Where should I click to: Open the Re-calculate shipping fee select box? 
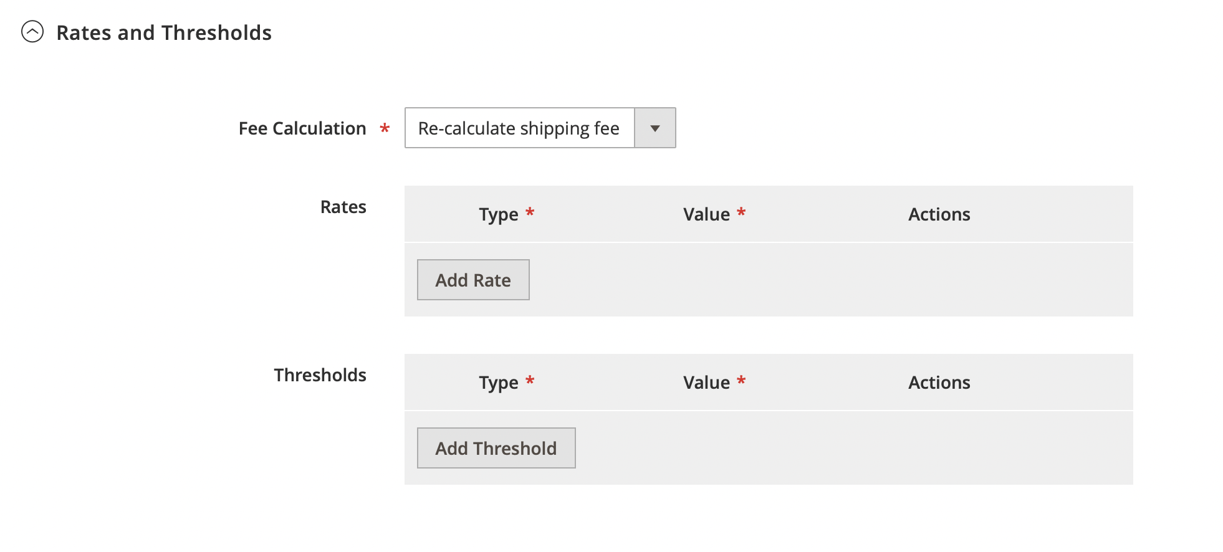click(519, 128)
